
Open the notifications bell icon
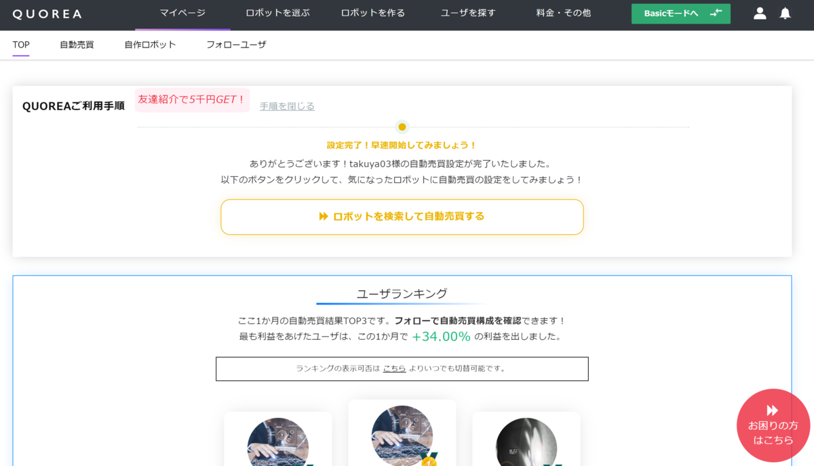785,14
